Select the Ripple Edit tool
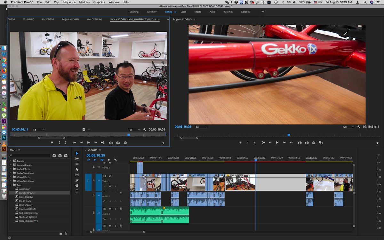 [77, 164]
